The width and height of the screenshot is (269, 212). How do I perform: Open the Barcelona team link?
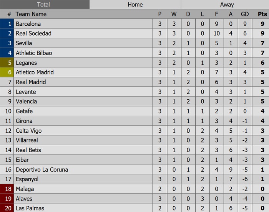click(28, 24)
